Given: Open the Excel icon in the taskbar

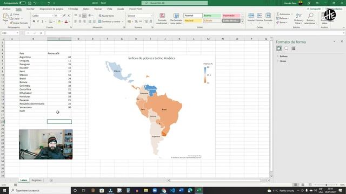Looking at the screenshot, I should tap(199, 190).
